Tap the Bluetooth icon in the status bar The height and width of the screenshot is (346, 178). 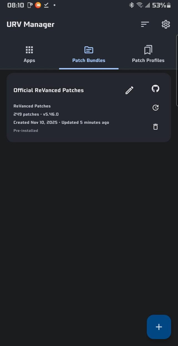point(131,5)
